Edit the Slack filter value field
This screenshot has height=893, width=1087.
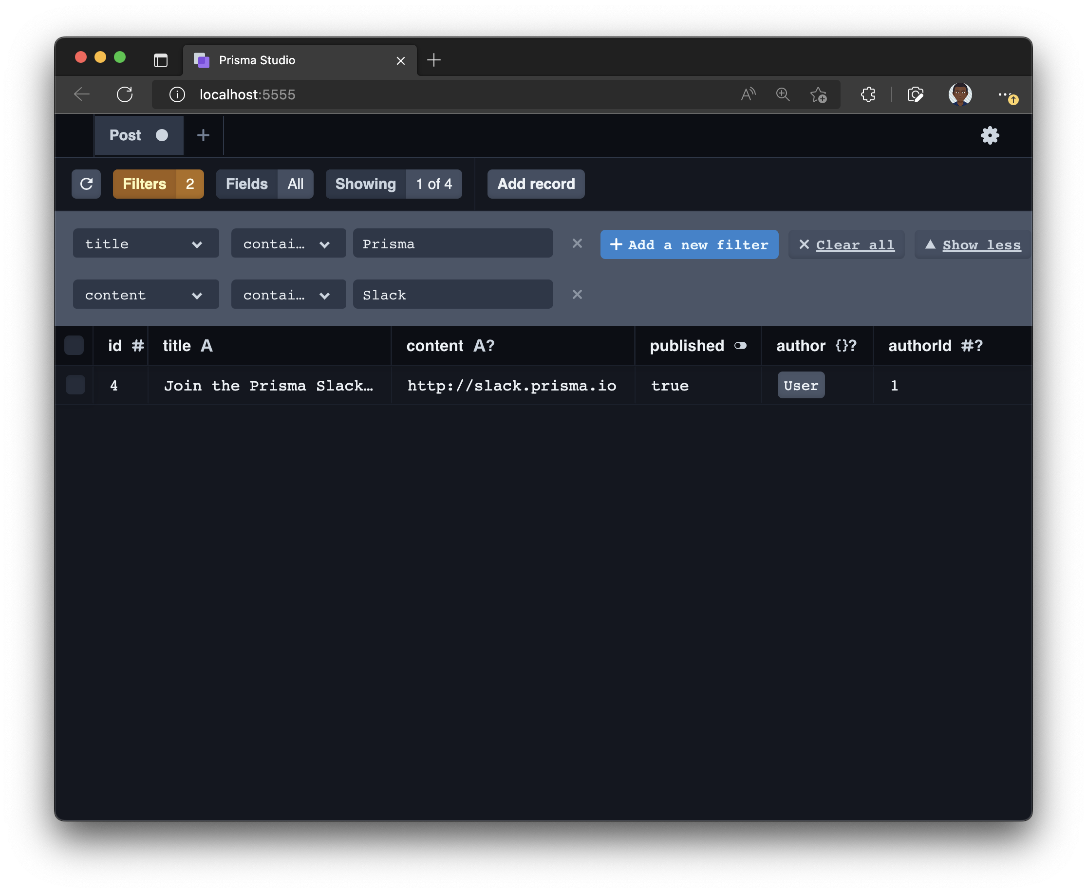click(453, 294)
